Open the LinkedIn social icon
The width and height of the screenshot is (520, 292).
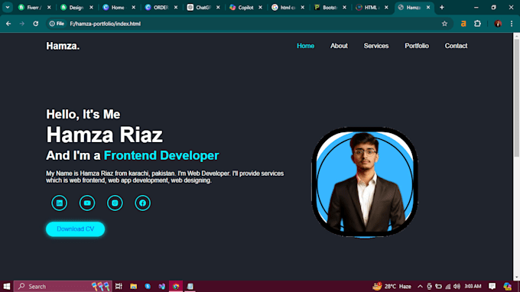coord(60,203)
